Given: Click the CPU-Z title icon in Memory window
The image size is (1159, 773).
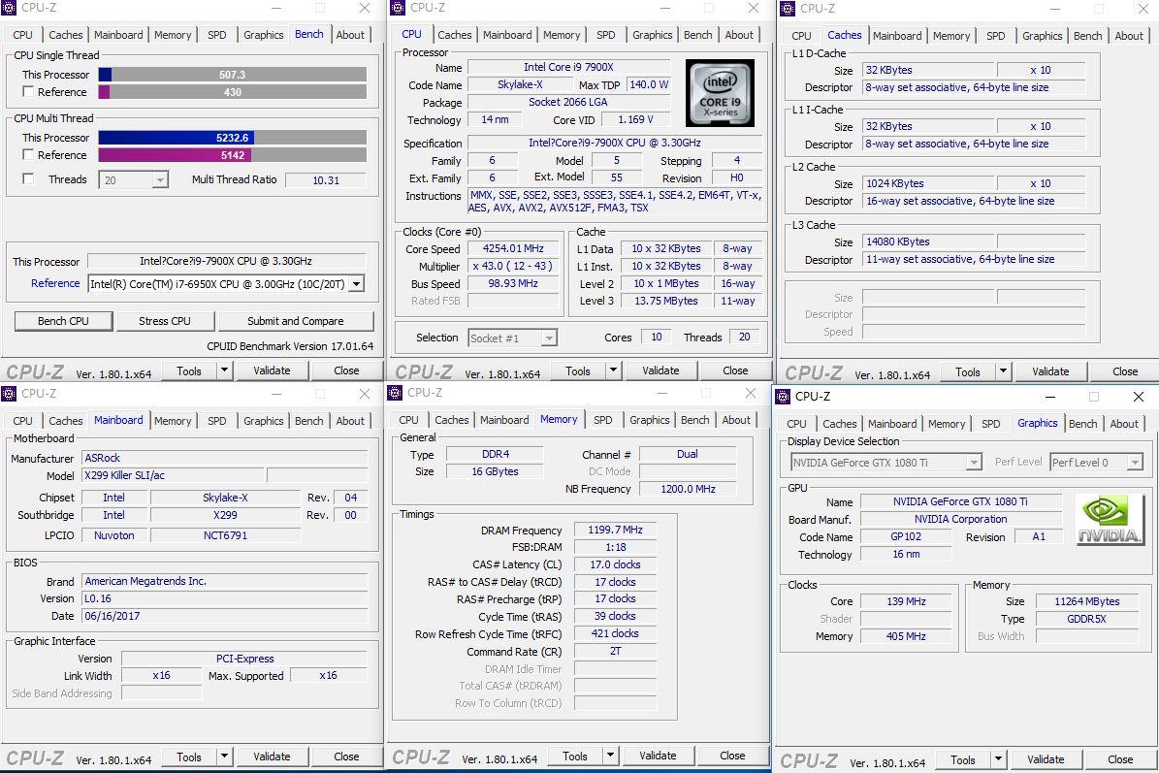Looking at the screenshot, I should click(395, 393).
